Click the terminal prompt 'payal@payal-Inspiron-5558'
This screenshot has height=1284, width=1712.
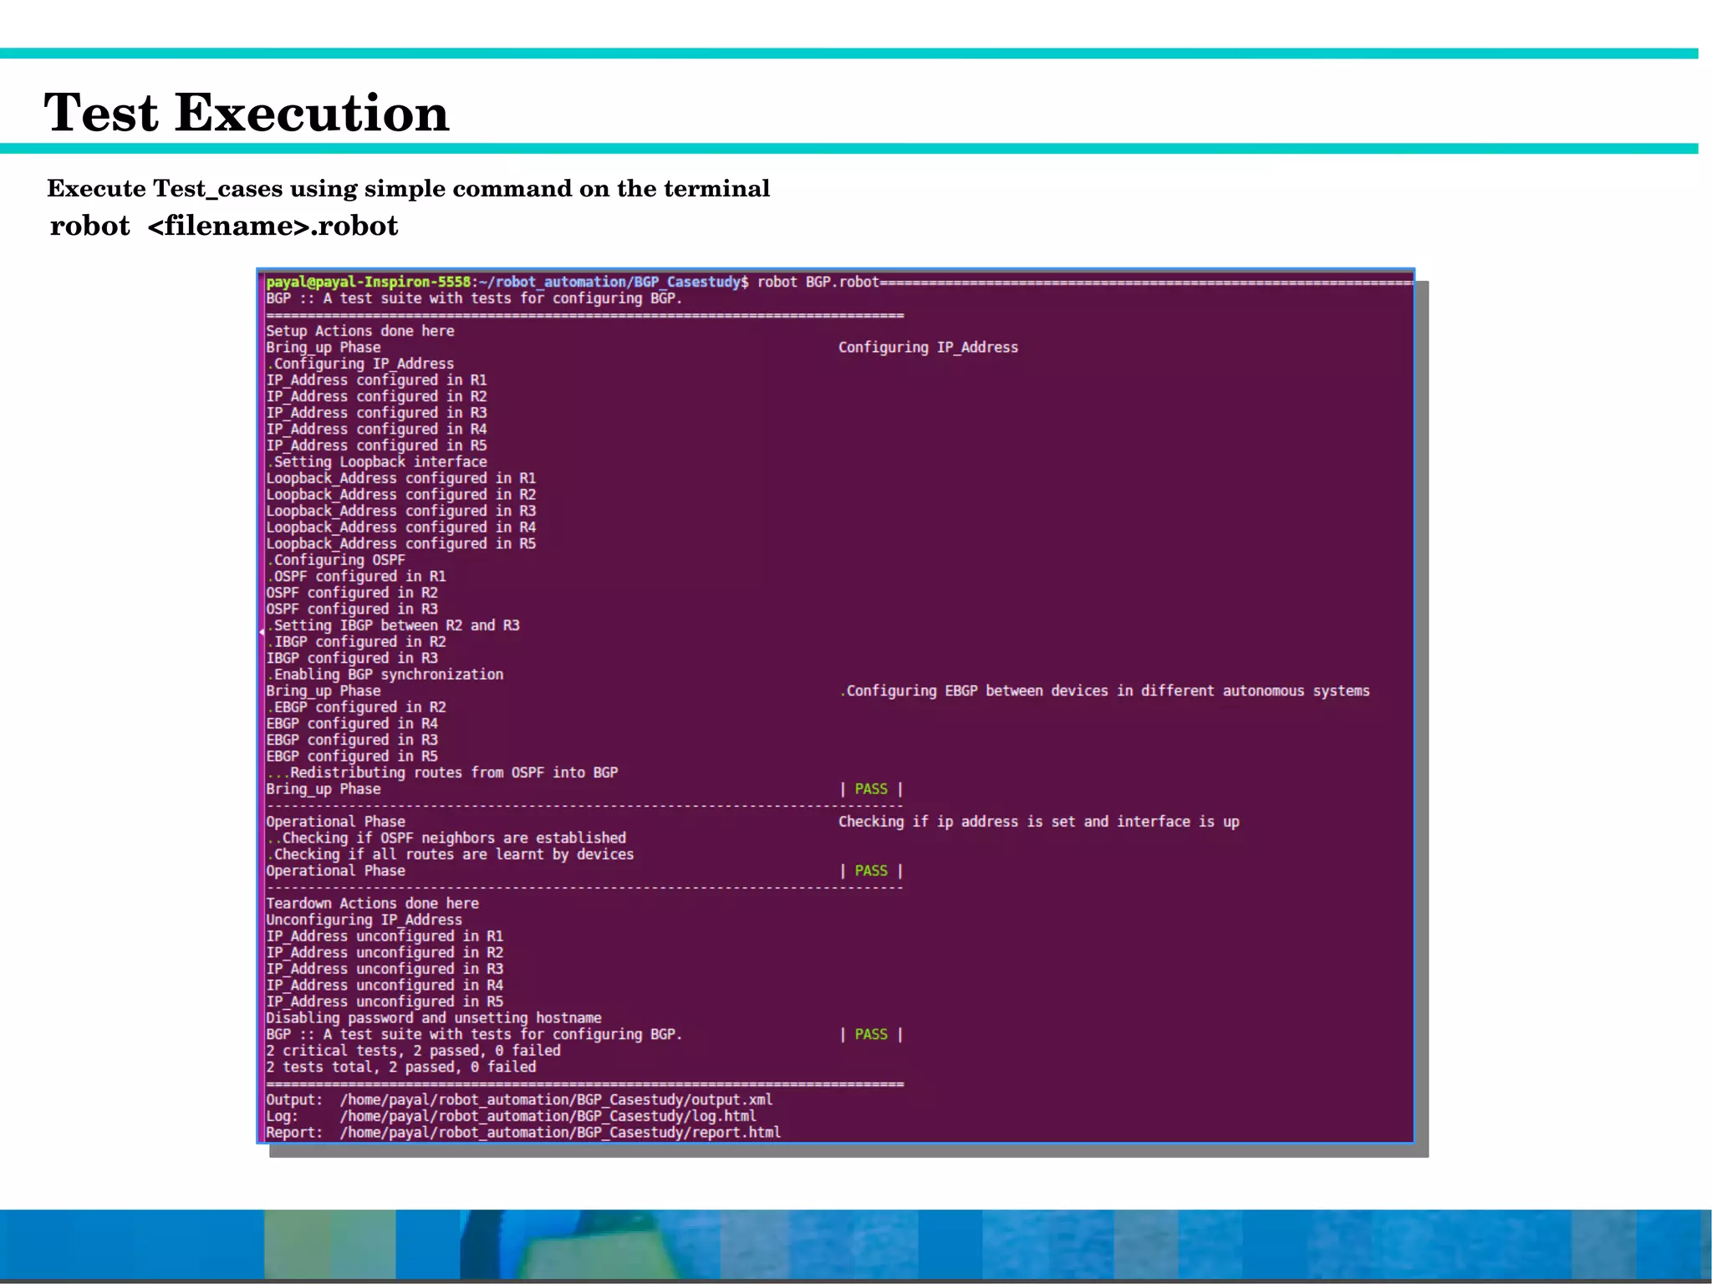click(x=368, y=282)
